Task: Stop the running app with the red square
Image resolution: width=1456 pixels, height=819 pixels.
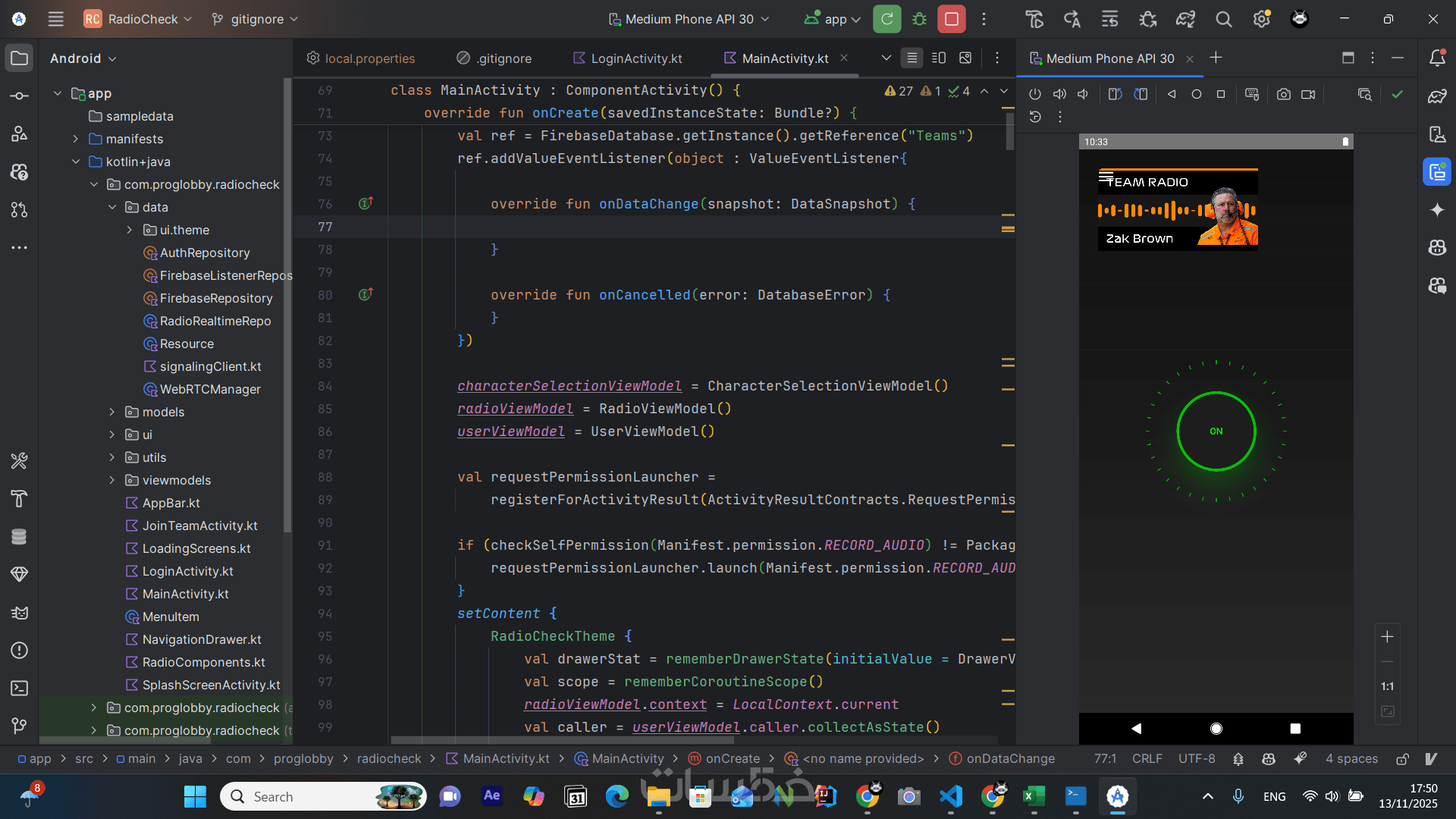Action: (x=952, y=19)
